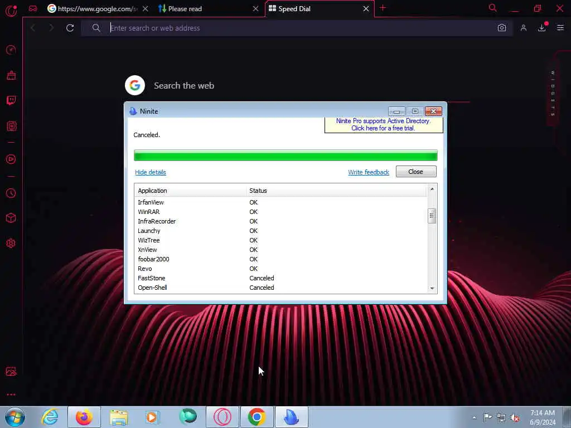Click the Close button in Ninite
This screenshot has width=571, height=428.
coord(416,172)
